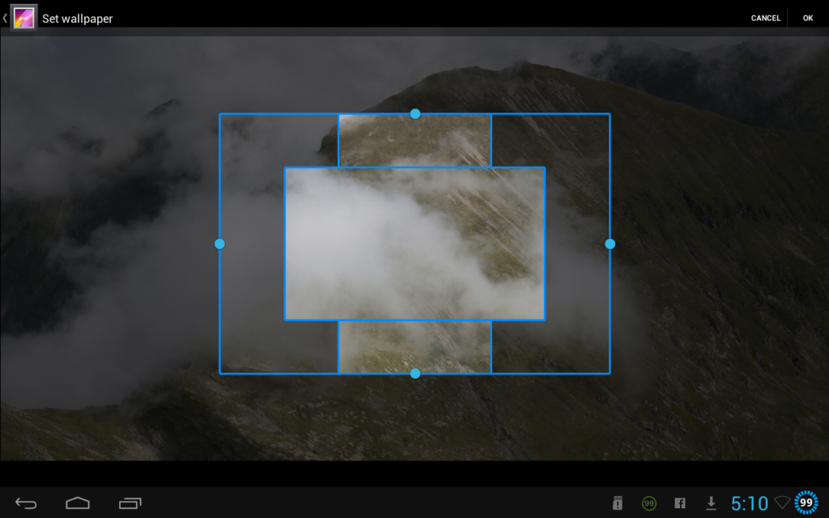This screenshot has width=829, height=518.
Task: Open the Recent apps switcher
Action: click(x=130, y=503)
